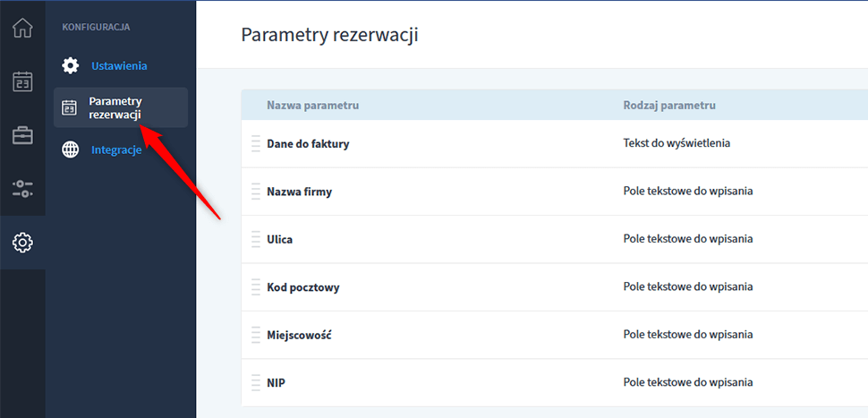The height and width of the screenshot is (418, 868).
Task: Open the Kod pocztowy parameter
Action: [303, 287]
